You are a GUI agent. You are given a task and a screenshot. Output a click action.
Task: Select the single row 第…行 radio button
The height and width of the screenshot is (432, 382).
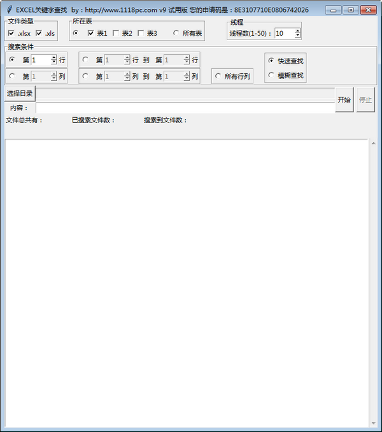point(12,59)
